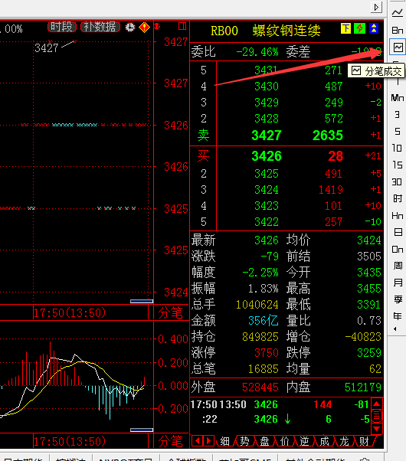Click the 分笔 label under the price chart
Screen dimensions: 406x461
click(171, 312)
